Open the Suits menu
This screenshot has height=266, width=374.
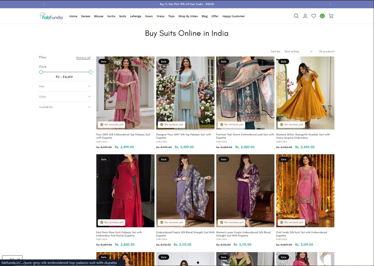coord(123,16)
